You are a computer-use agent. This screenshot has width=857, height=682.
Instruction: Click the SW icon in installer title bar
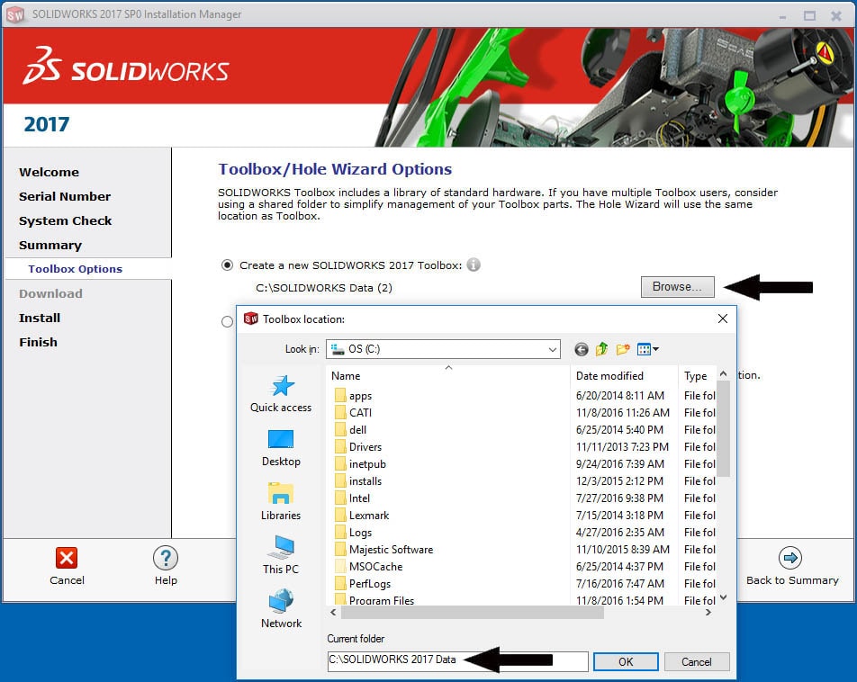(15, 14)
